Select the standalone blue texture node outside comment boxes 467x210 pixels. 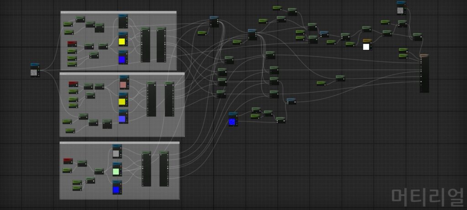tap(233, 119)
